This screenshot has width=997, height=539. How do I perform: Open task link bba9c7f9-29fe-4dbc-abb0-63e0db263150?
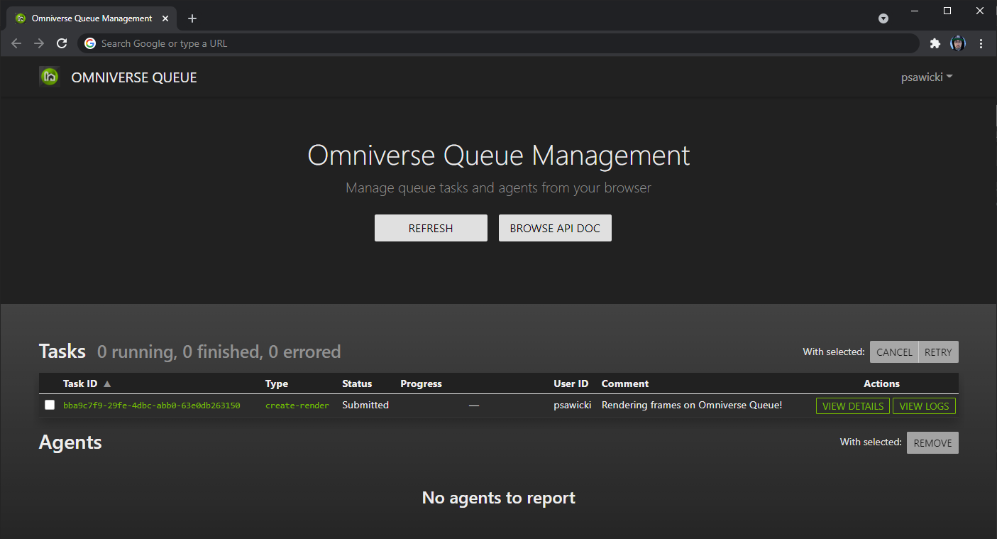point(151,405)
